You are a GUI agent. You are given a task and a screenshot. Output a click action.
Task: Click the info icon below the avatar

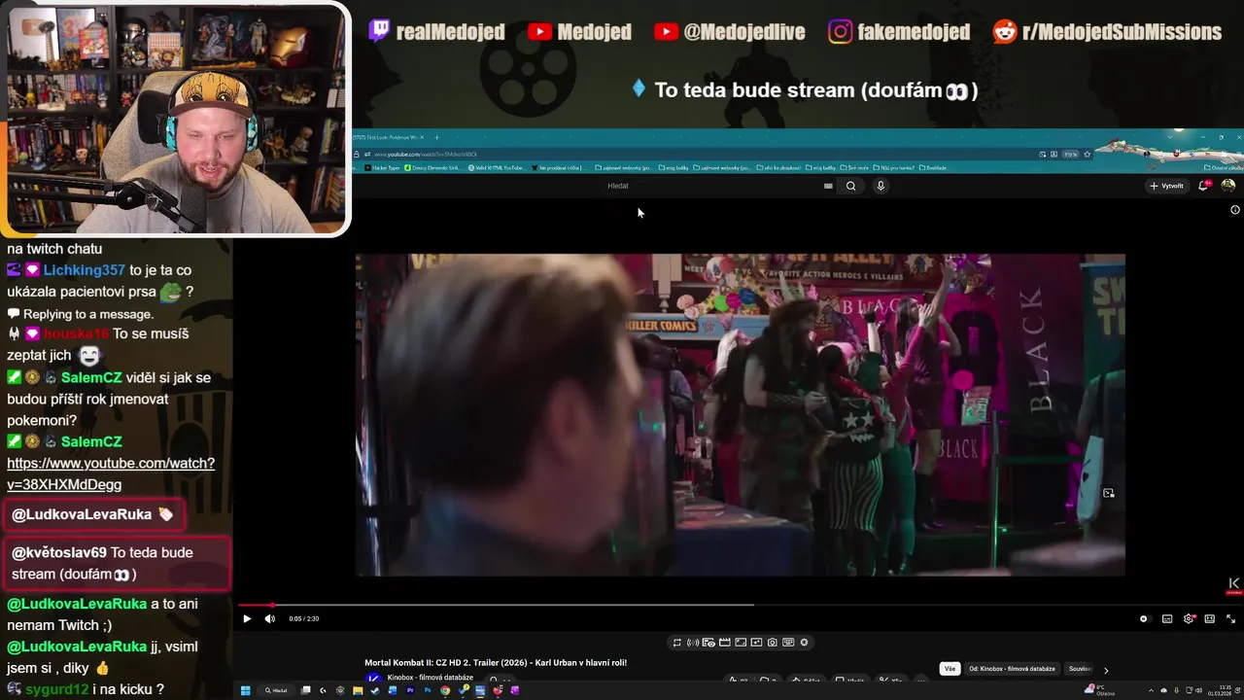pyautogui.click(x=1235, y=210)
